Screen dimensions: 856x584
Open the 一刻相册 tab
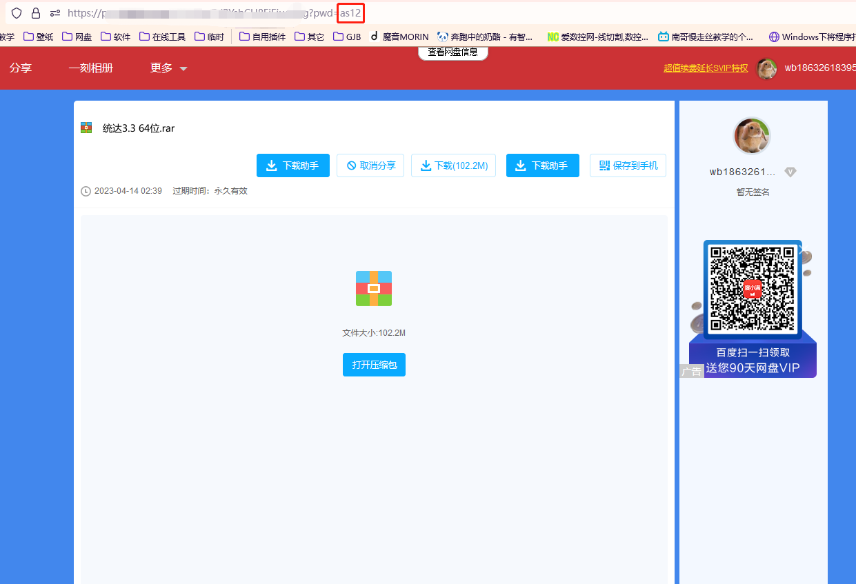[90, 68]
